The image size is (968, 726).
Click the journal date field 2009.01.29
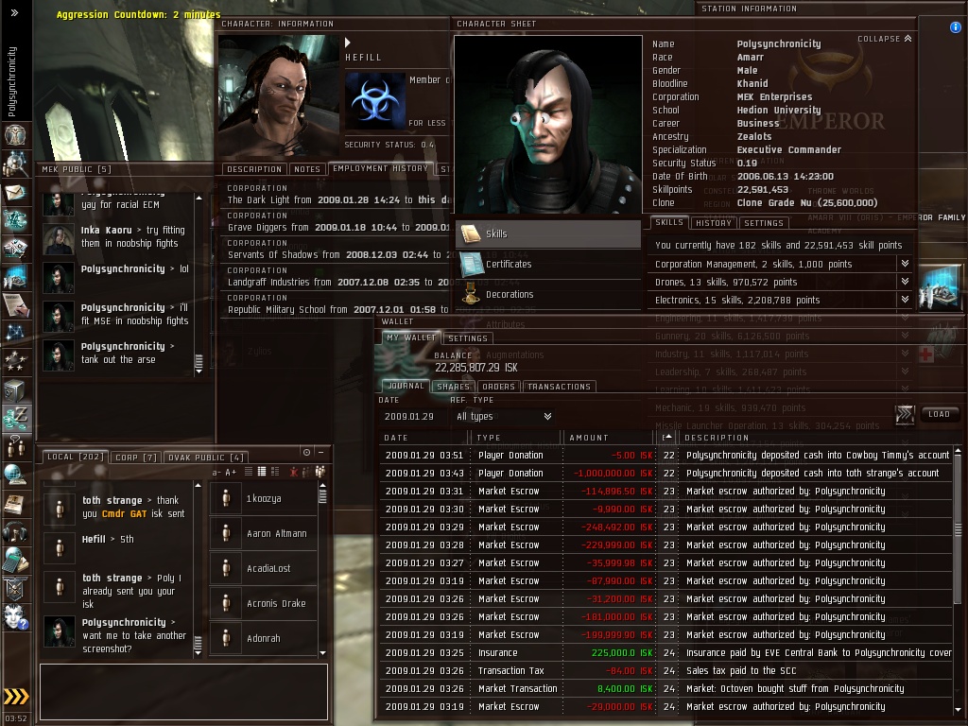point(413,417)
